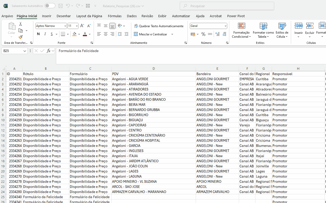Click the Cut scissors icon
The height and width of the screenshot is (203, 326).
[21, 24]
